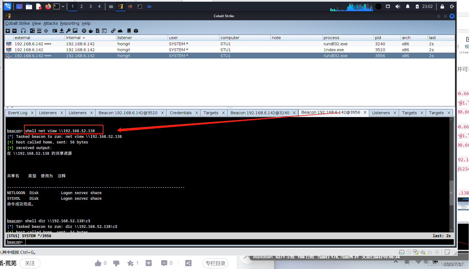Click the Cobalt Strike taskbar window button
469x269 pixels.
pyautogui.click(x=121, y=6)
